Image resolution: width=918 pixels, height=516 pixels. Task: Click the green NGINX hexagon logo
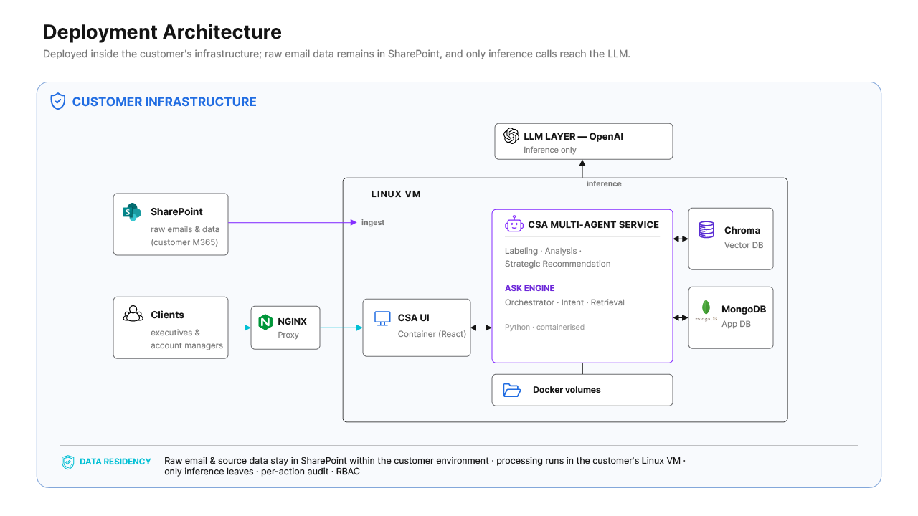pyautogui.click(x=265, y=322)
